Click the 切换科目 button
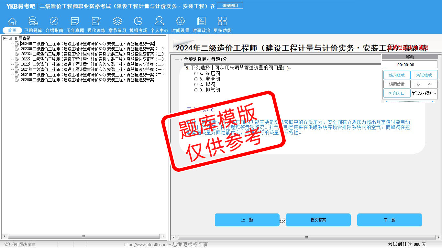 230,5
